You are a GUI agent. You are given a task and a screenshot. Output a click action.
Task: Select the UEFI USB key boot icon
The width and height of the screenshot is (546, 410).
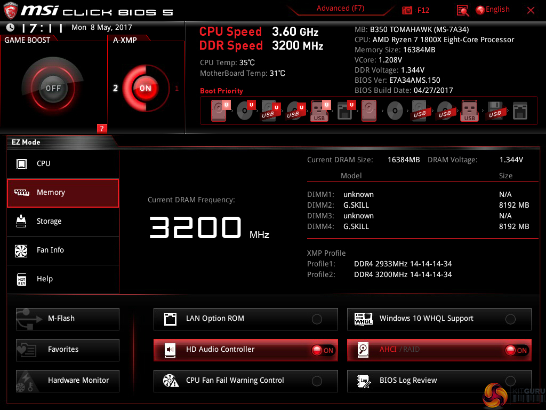320,111
